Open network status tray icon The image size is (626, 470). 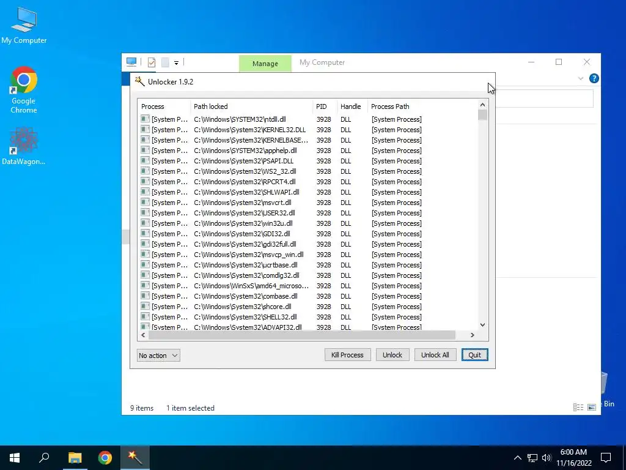[532, 458]
